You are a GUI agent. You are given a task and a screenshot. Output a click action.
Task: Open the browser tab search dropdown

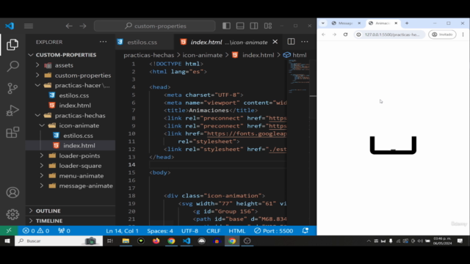coord(323,23)
